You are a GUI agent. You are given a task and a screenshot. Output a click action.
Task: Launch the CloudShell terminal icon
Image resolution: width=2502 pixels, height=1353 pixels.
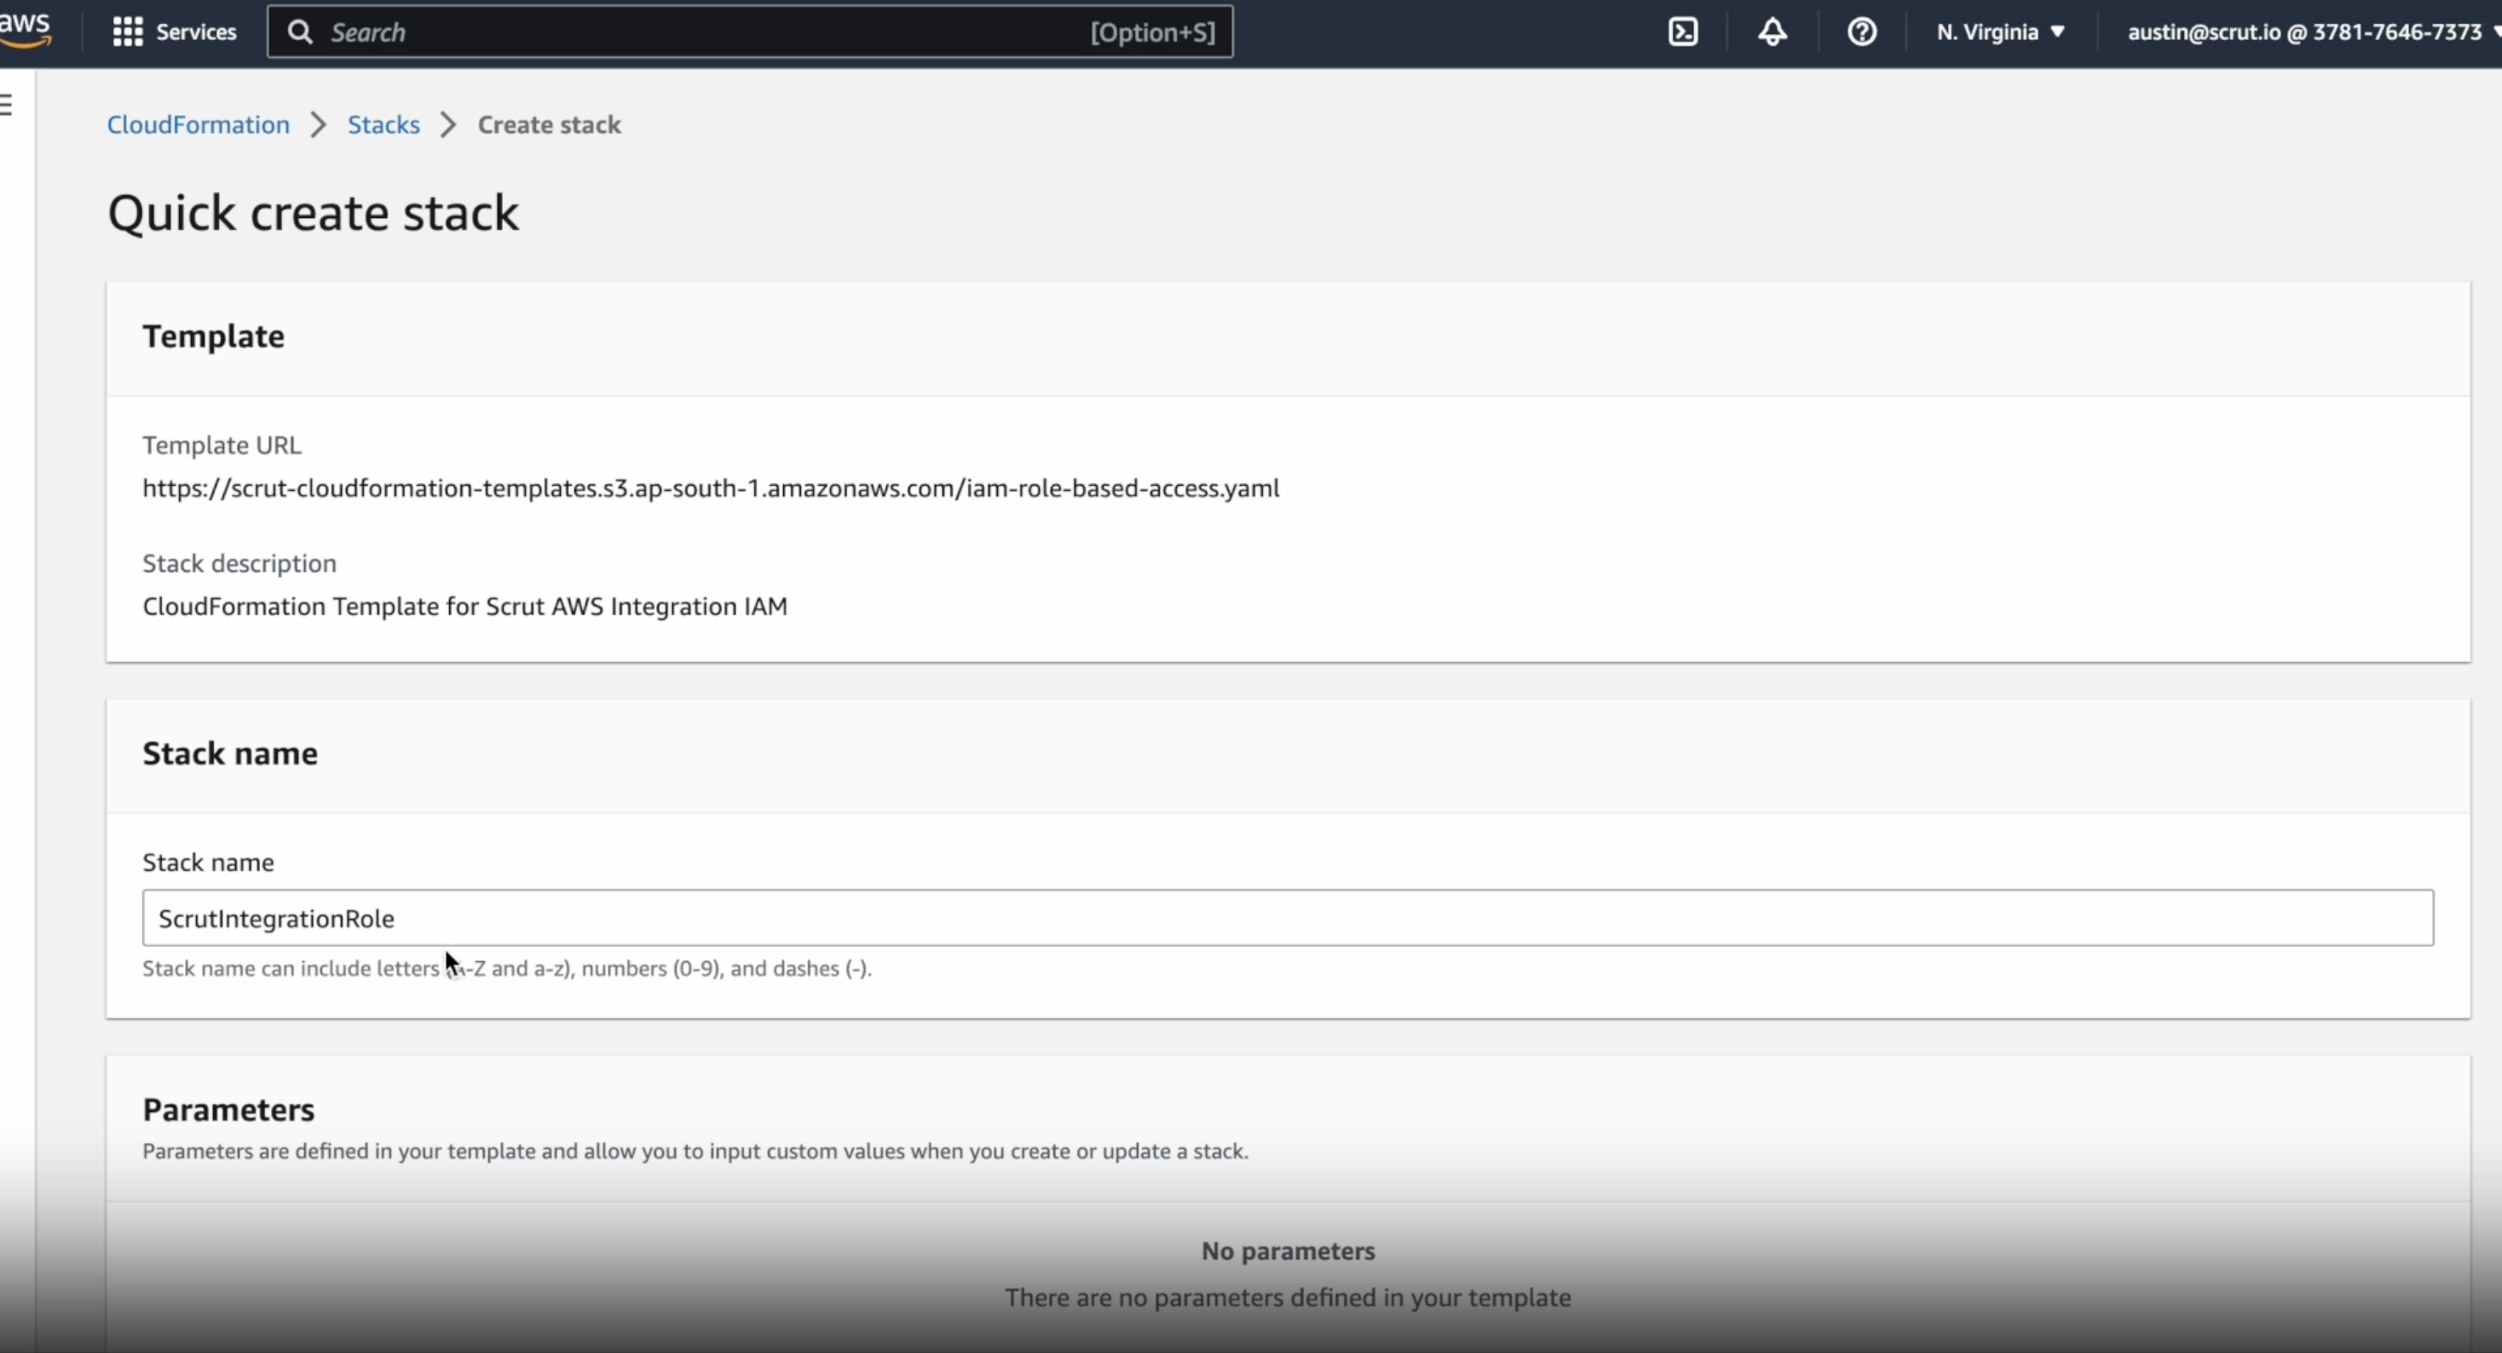pyautogui.click(x=1682, y=32)
